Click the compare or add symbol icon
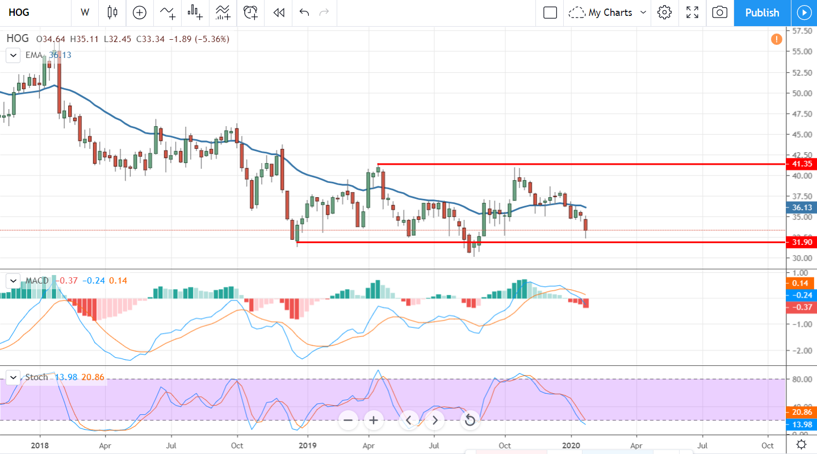This screenshot has height=454, width=817. [x=139, y=12]
